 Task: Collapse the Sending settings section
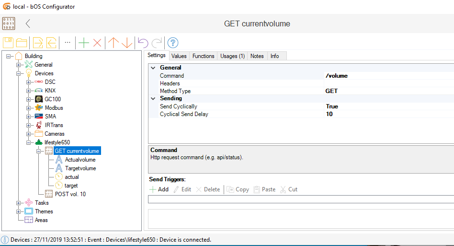153,99
